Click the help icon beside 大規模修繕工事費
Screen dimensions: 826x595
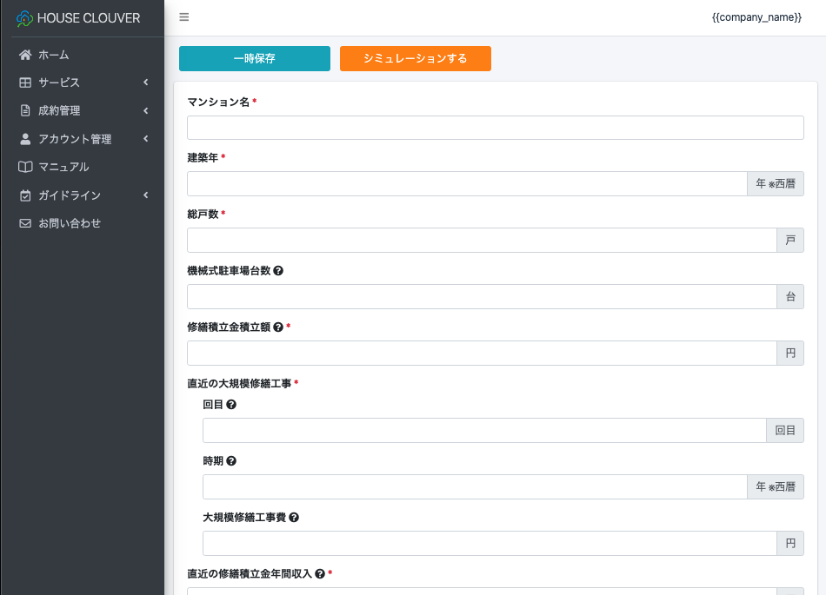pyautogui.click(x=294, y=518)
